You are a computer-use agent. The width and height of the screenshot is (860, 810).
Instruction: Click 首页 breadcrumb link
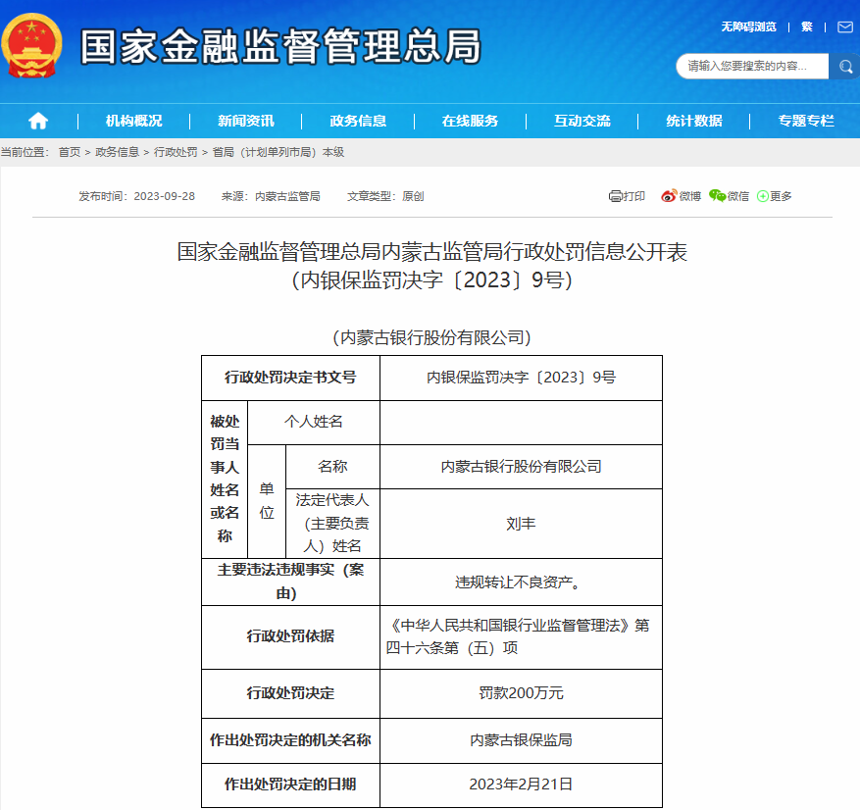70,152
